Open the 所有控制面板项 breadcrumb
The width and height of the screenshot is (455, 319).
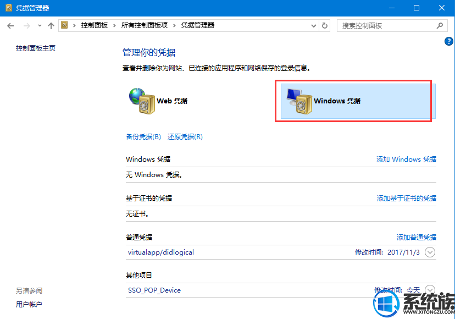(144, 25)
